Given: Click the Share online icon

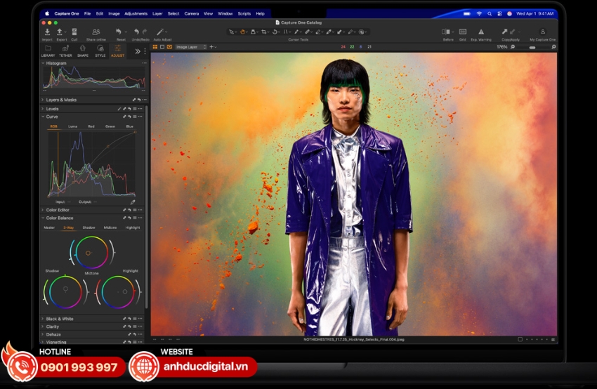Looking at the screenshot, I should [96, 32].
